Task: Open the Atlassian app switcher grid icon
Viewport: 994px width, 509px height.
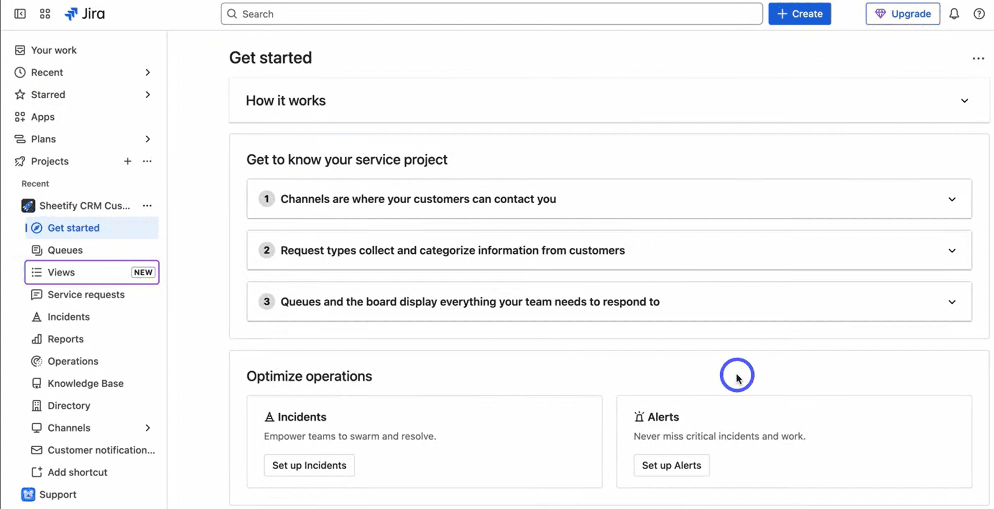Action: click(45, 14)
